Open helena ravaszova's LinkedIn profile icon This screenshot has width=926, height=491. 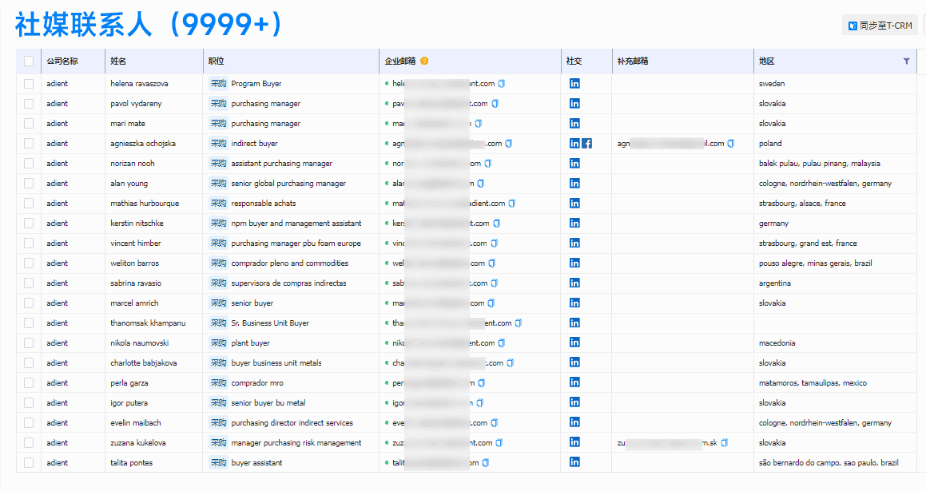[x=574, y=84]
